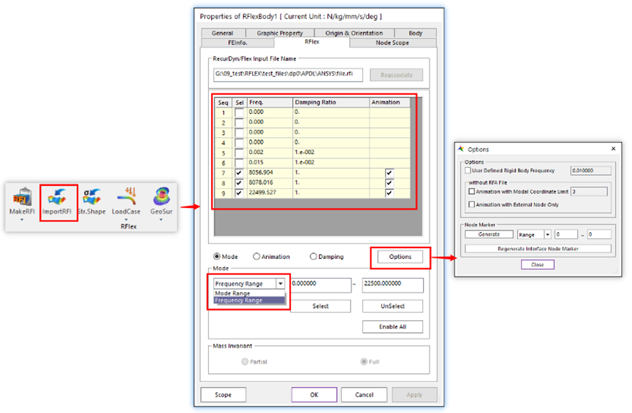Click the RFI input file name field
This screenshot has height=413, width=632.
288,74
